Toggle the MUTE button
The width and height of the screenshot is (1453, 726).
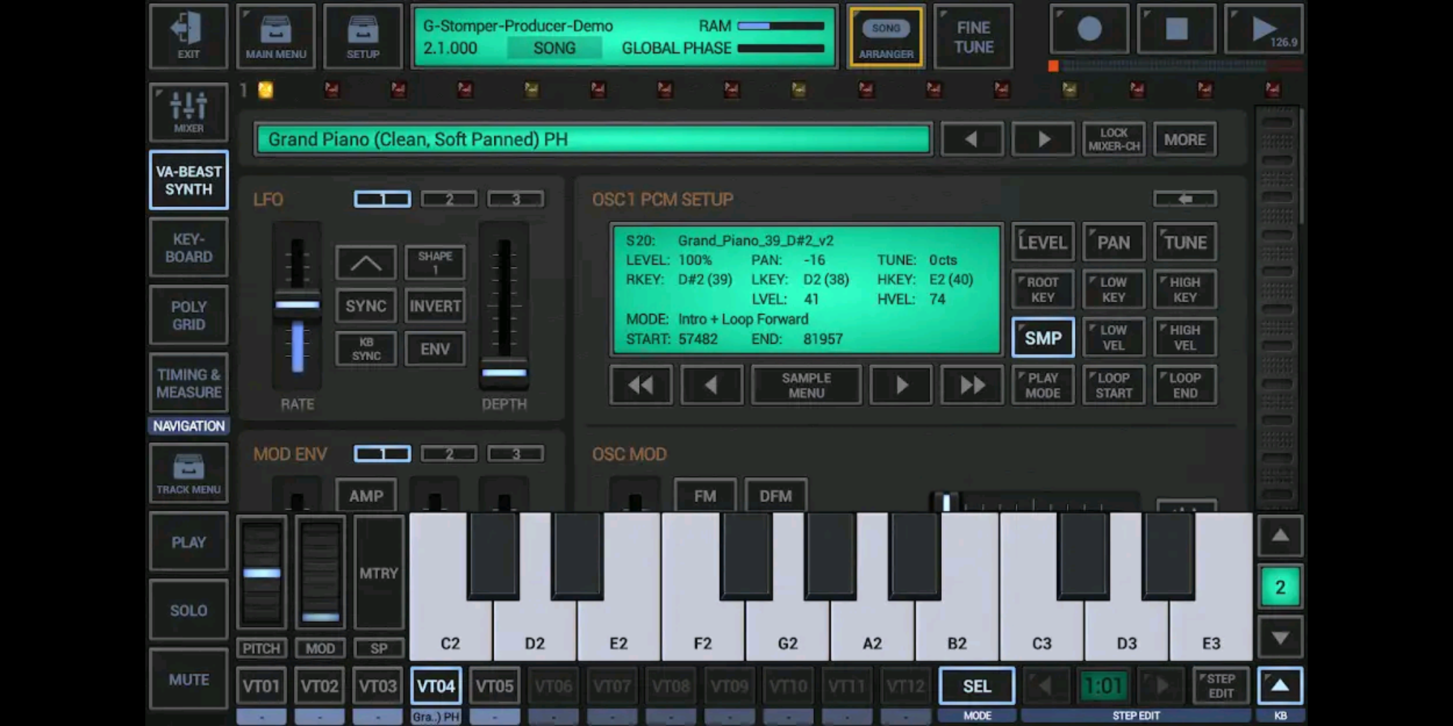188,680
